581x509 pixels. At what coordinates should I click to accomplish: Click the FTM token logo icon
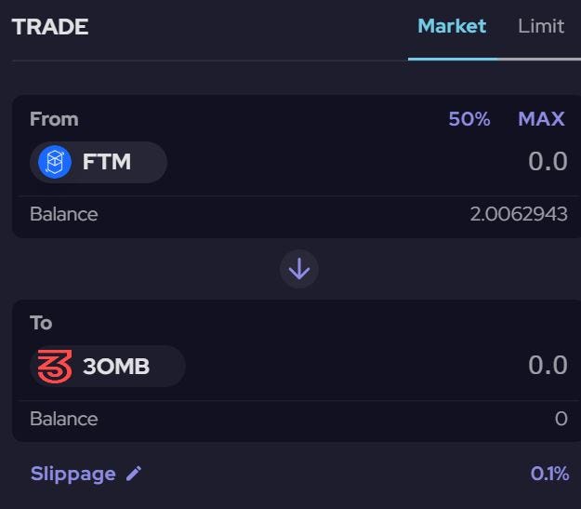(x=55, y=162)
